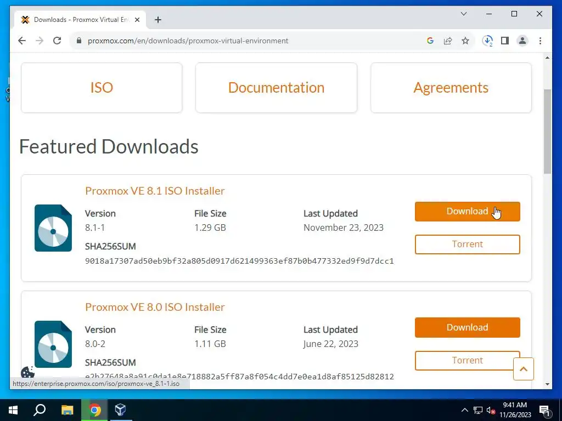The width and height of the screenshot is (562, 421).
Task: Click the Chrome taskbar icon
Action: (94, 410)
